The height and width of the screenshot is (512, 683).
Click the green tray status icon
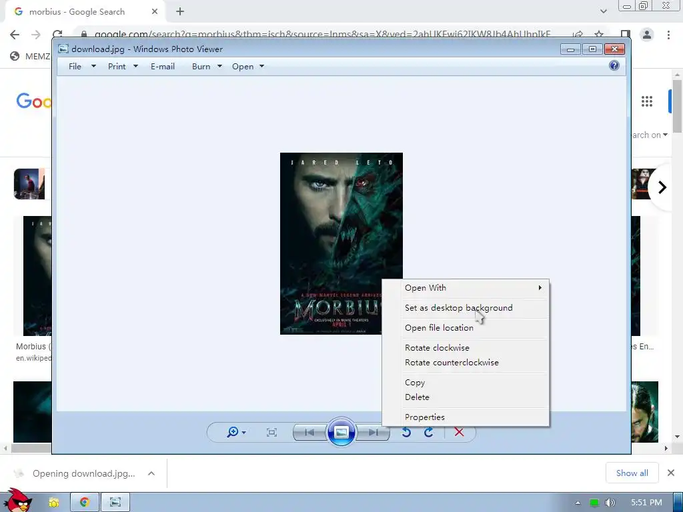[594, 503]
